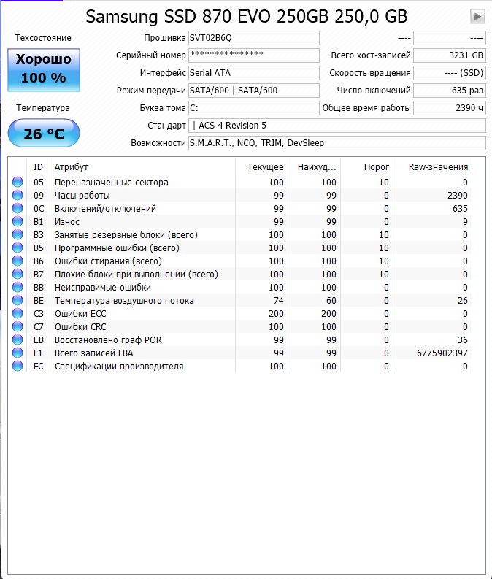Click the Всего хост-записей value 3231 GB

pos(449,55)
